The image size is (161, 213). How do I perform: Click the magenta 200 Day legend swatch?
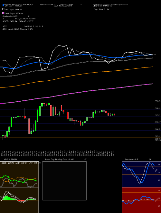click(3, 13)
